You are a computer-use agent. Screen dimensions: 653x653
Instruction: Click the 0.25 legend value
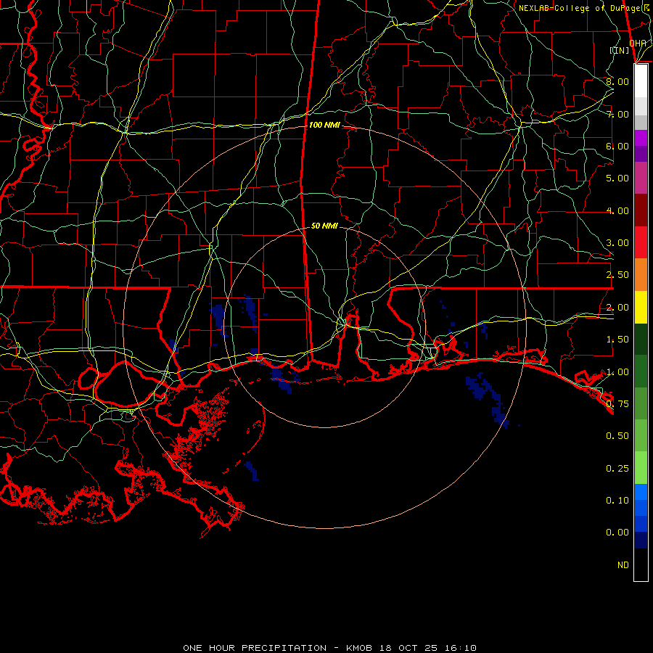tap(617, 469)
